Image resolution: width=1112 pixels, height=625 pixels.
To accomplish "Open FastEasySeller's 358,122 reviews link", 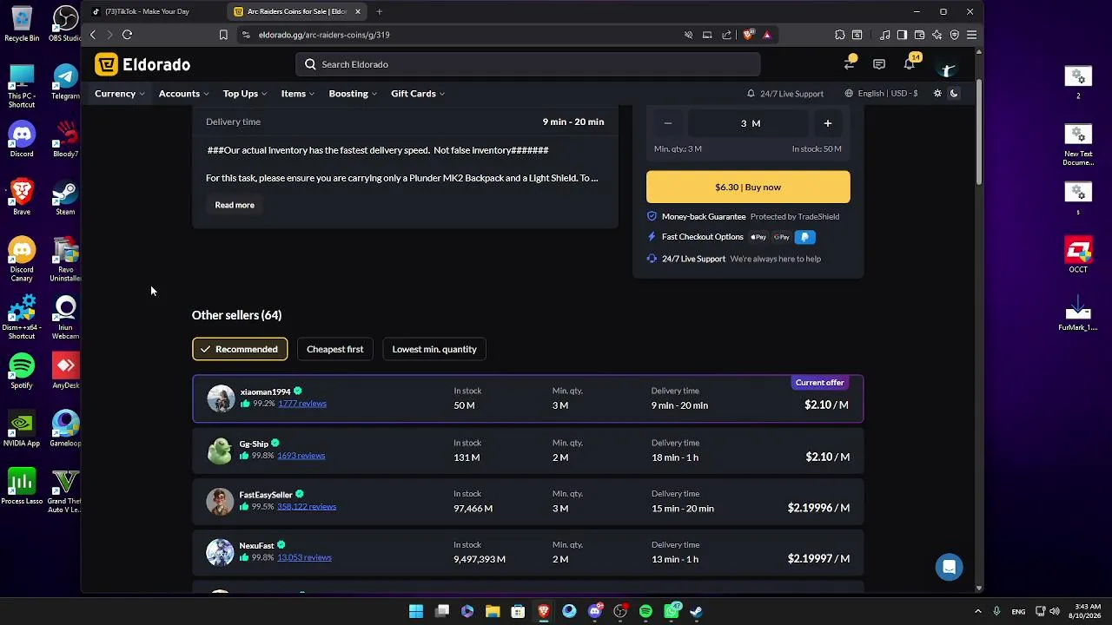I will [307, 507].
